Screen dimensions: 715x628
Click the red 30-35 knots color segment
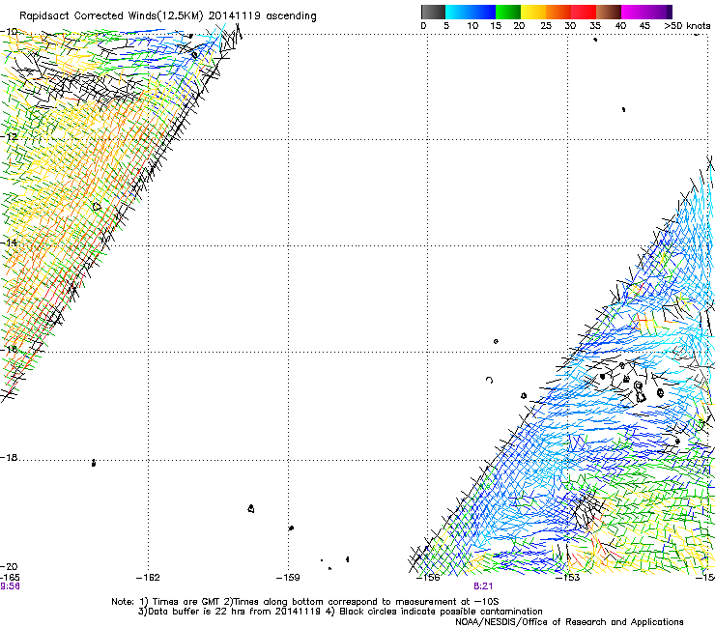click(x=584, y=12)
